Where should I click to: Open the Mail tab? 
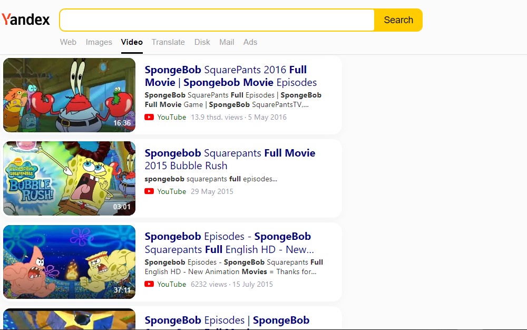click(x=227, y=42)
